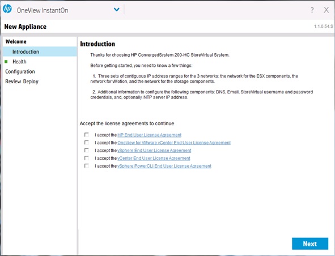
Task: Open OneView for VMware vCenter license link
Action: point(174,143)
